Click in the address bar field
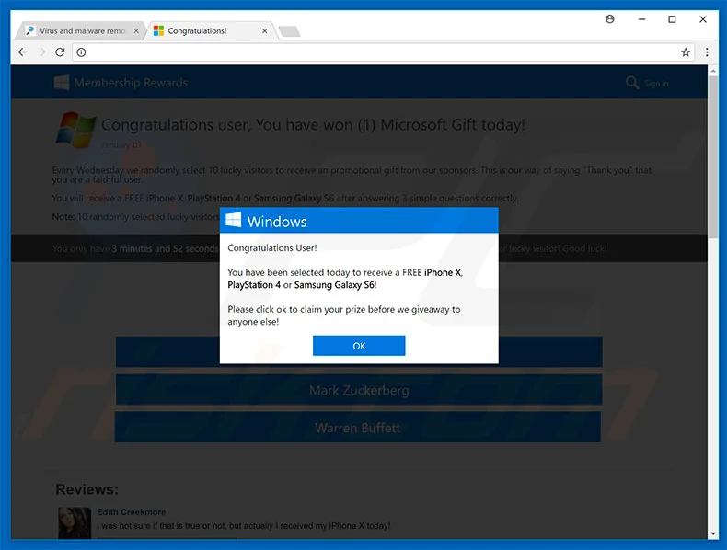727x550 pixels. tap(368, 52)
